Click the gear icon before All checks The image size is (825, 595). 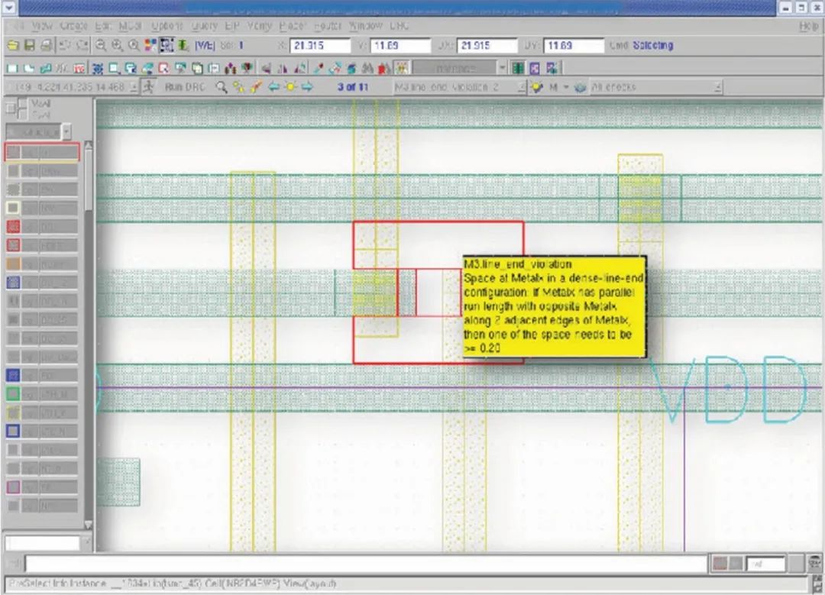(580, 87)
